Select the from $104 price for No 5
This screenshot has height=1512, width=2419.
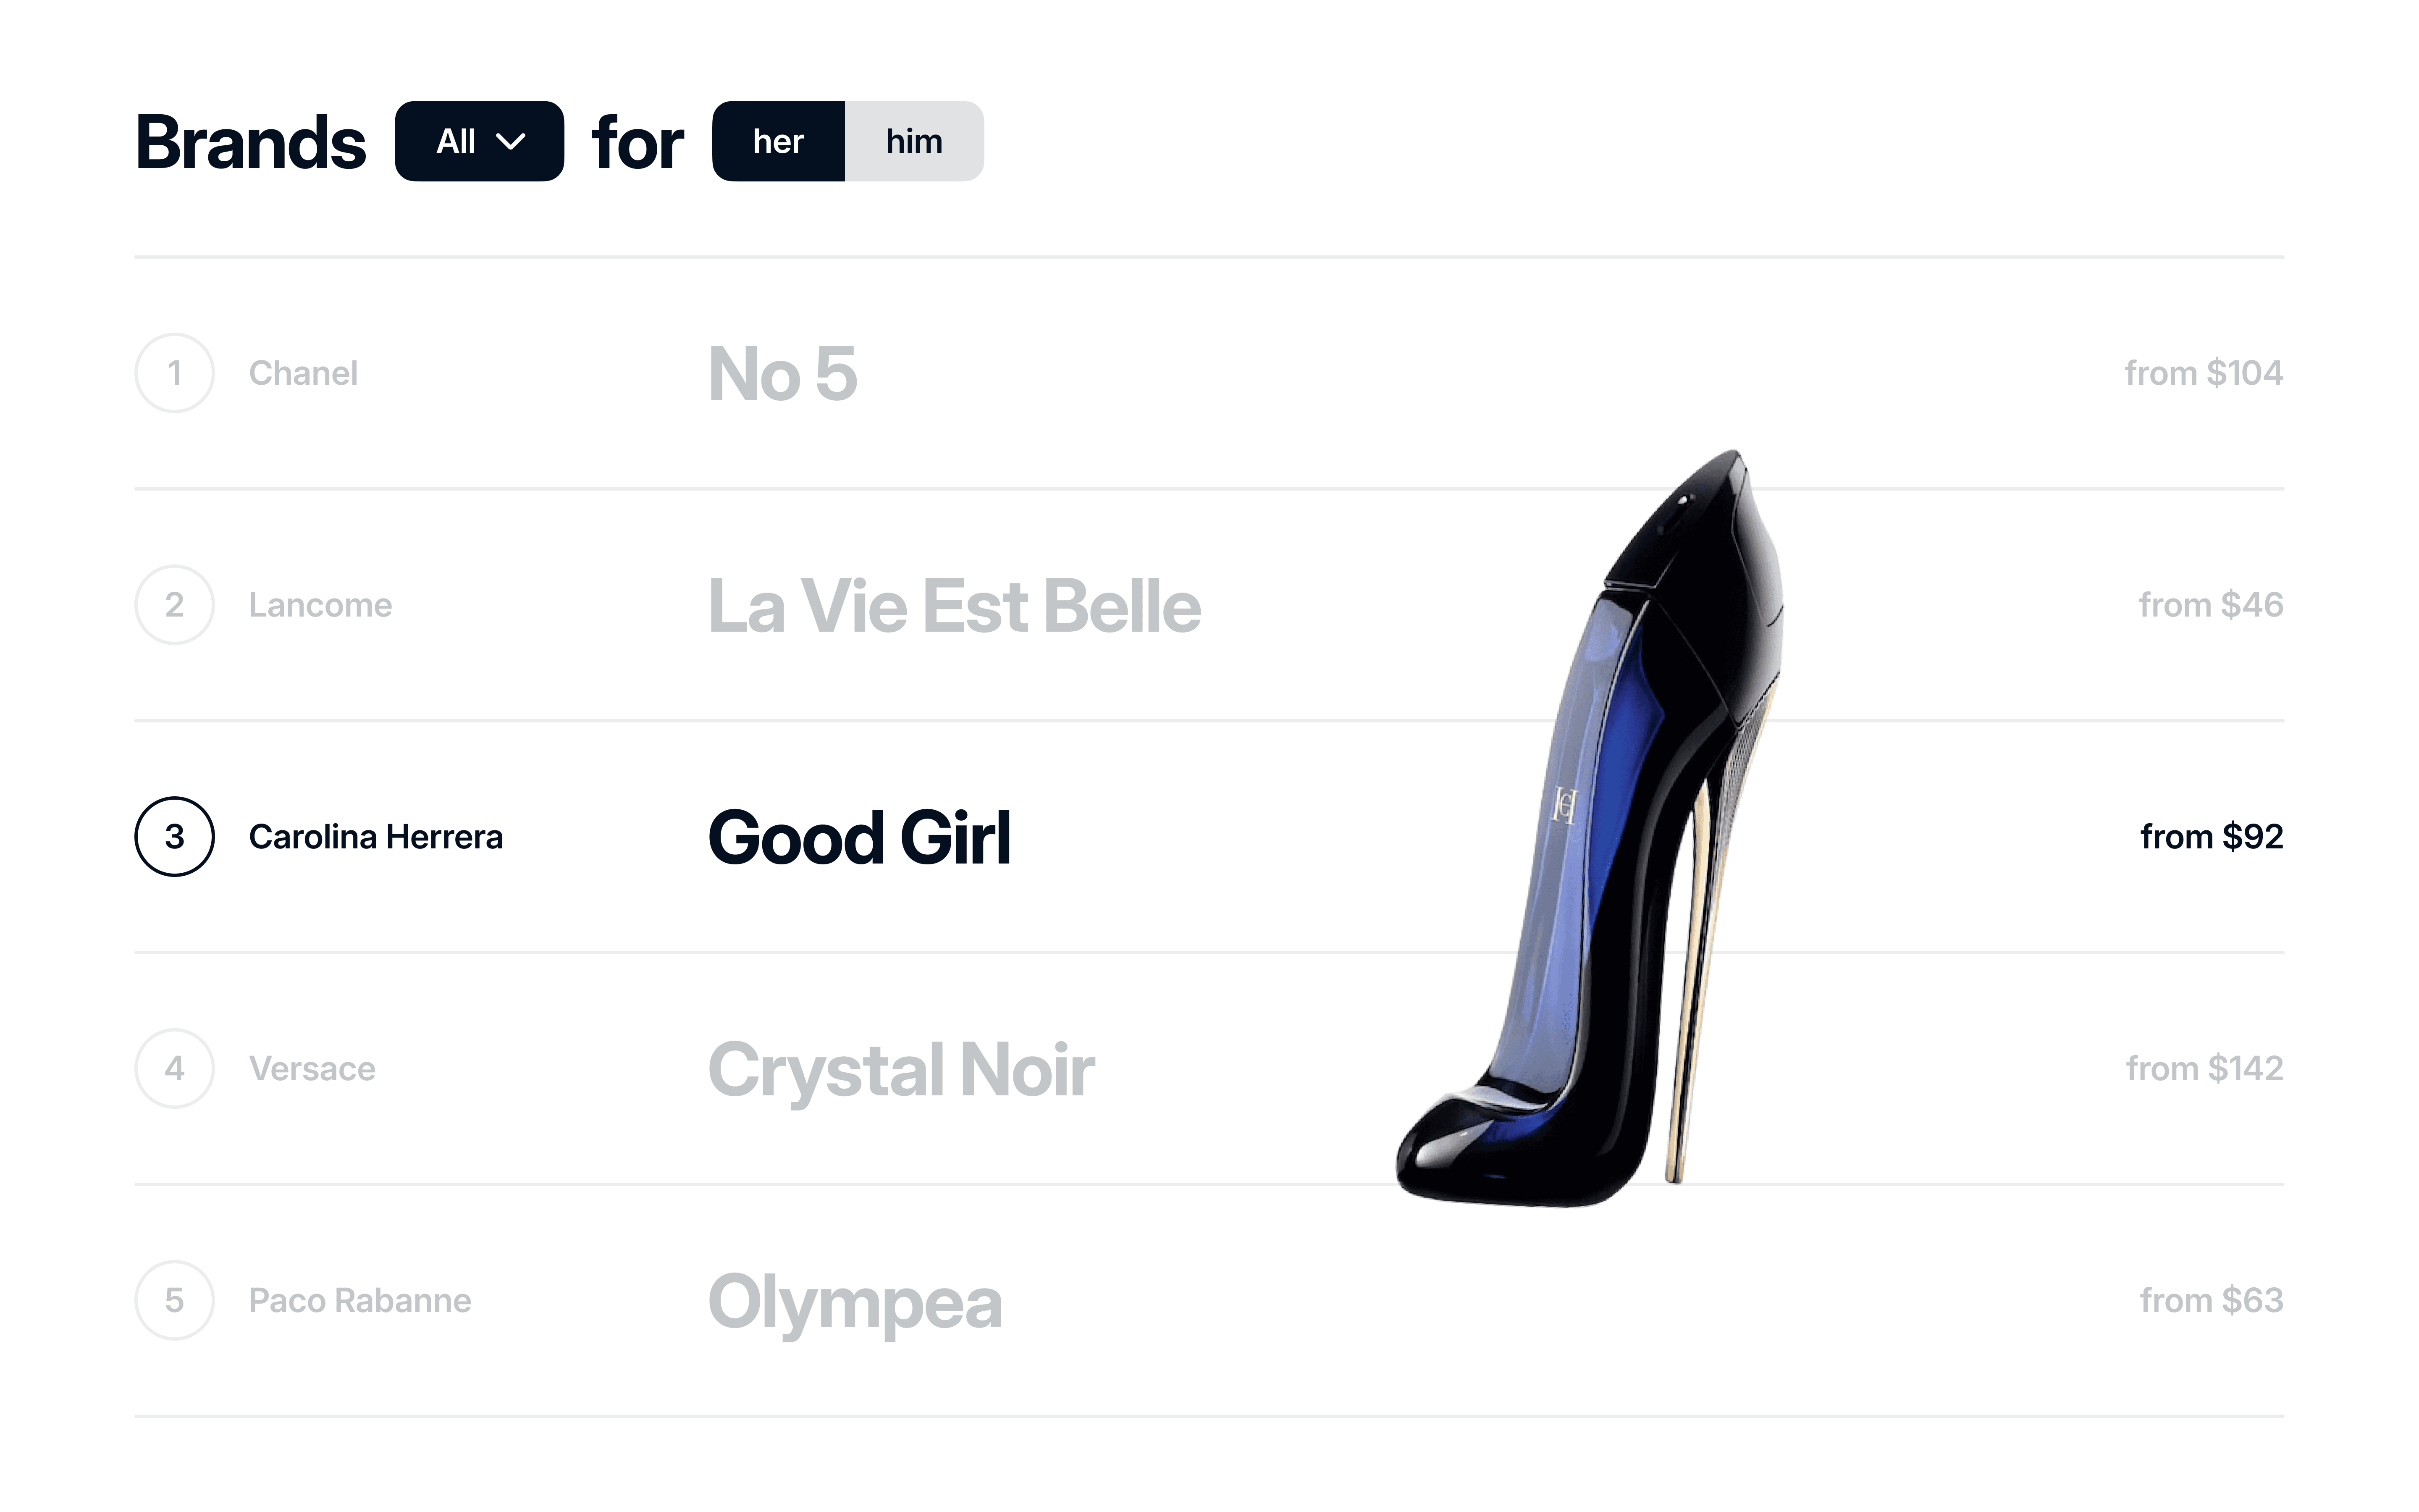(x=2203, y=373)
